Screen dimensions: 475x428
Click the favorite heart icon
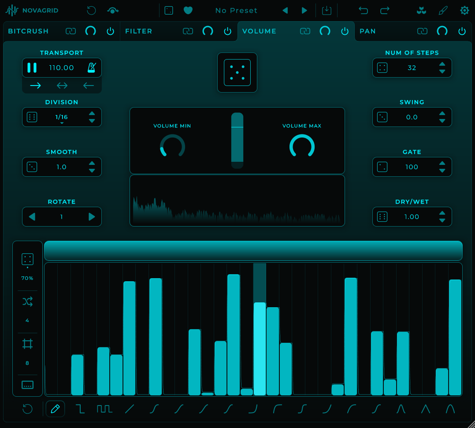pyautogui.click(x=188, y=11)
